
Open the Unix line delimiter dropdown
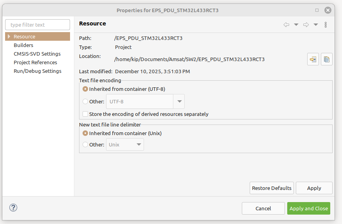click(125, 145)
